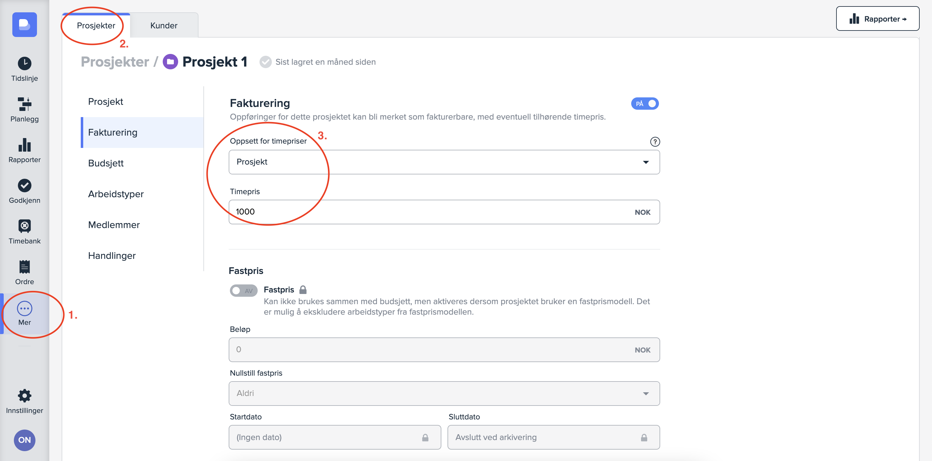This screenshot has width=932, height=461.
Task: Open the ON user avatar
Action: pyautogui.click(x=24, y=440)
